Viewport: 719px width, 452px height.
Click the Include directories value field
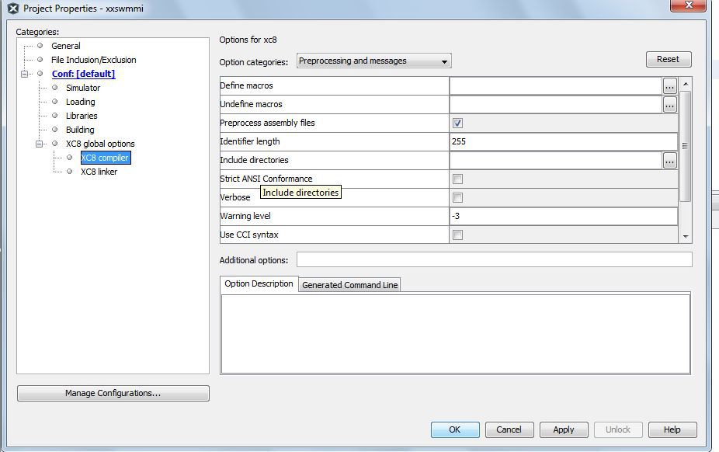click(x=556, y=161)
